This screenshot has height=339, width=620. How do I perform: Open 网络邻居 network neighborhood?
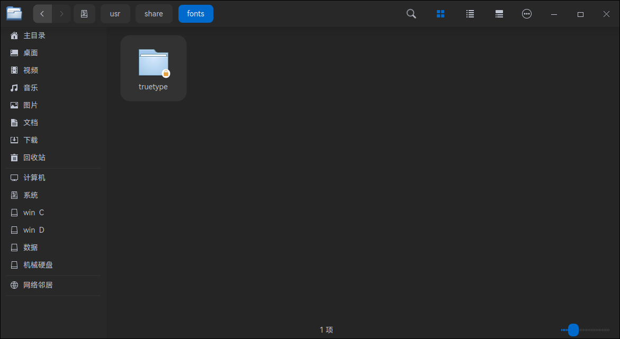(37, 285)
